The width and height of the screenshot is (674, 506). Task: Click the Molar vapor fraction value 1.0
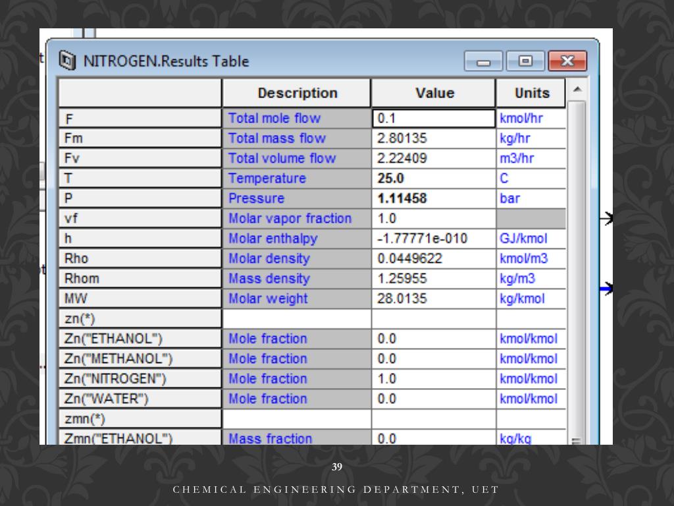point(434,218)
